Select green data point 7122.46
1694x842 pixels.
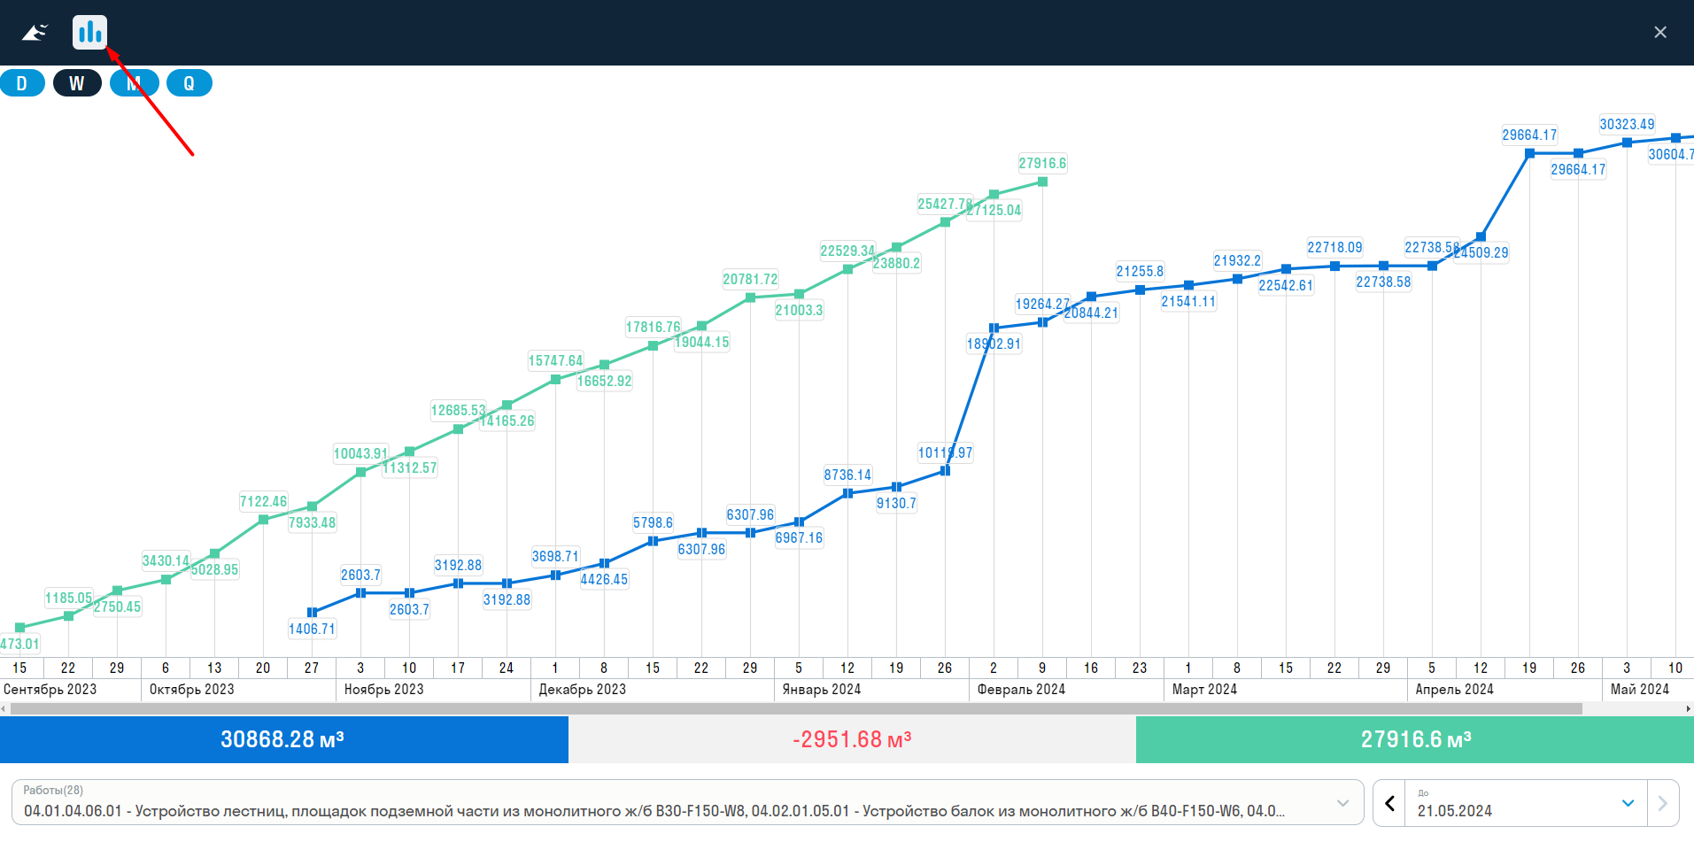(x=263, y=520)
